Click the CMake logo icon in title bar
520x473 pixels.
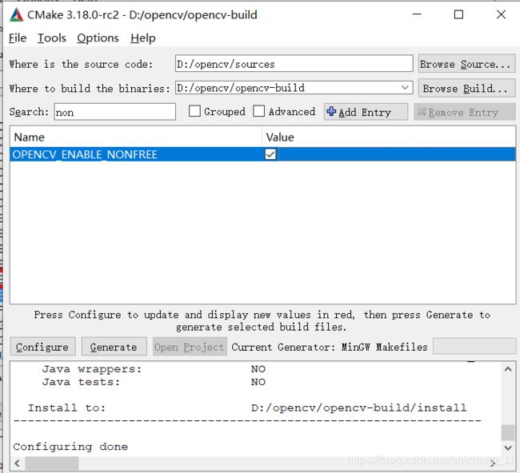click(x=16, y=15)
